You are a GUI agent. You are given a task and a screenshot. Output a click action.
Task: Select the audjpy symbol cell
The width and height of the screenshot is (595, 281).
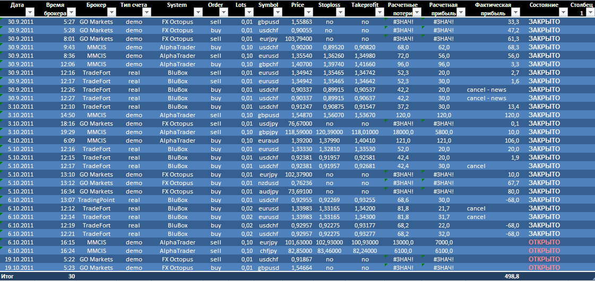tap(268, 191)
